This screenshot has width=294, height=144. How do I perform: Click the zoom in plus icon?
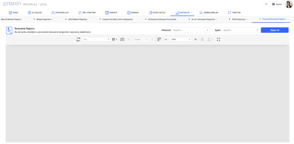pos(196,39)
